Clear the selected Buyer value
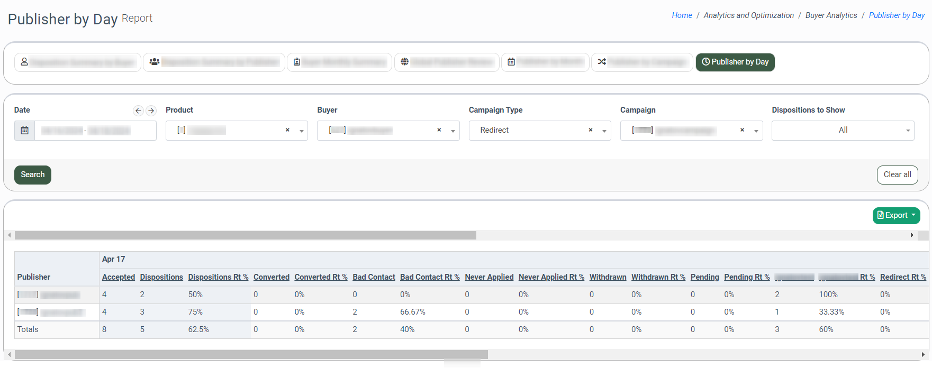The width and height of the screenshot is (932, 368). [439, 130]
